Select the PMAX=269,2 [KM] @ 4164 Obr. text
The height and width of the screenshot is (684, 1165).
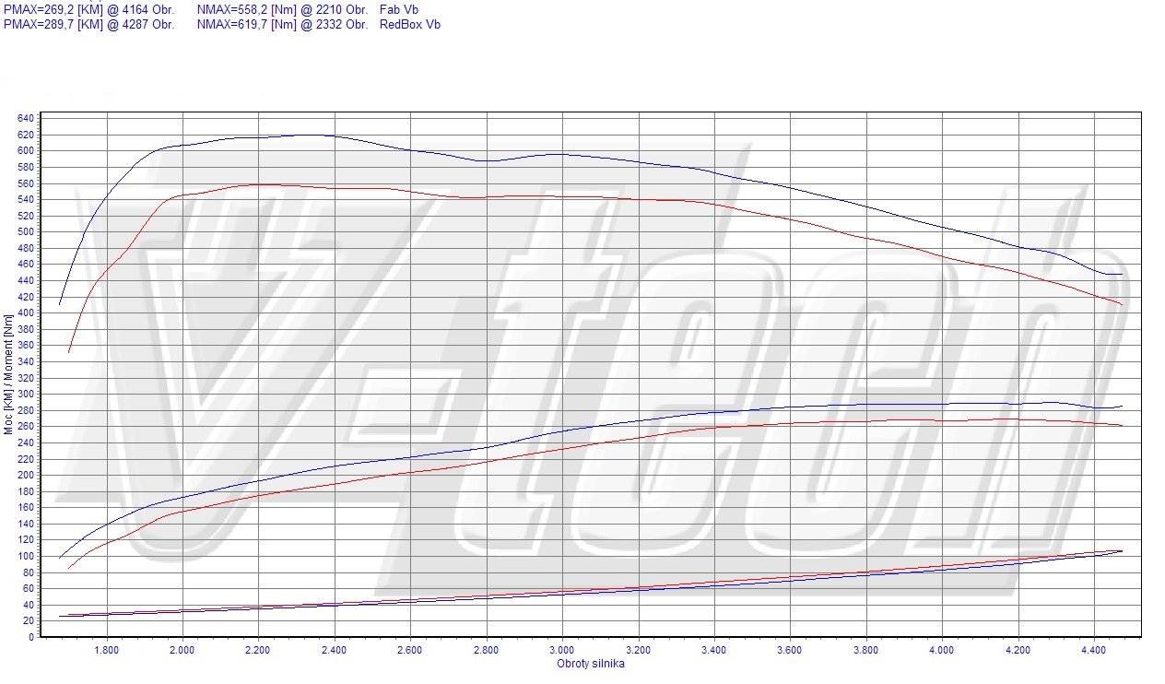[x=88, y=9]
